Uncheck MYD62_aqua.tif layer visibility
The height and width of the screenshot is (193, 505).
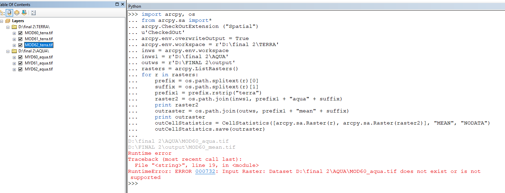pos(20,69)
